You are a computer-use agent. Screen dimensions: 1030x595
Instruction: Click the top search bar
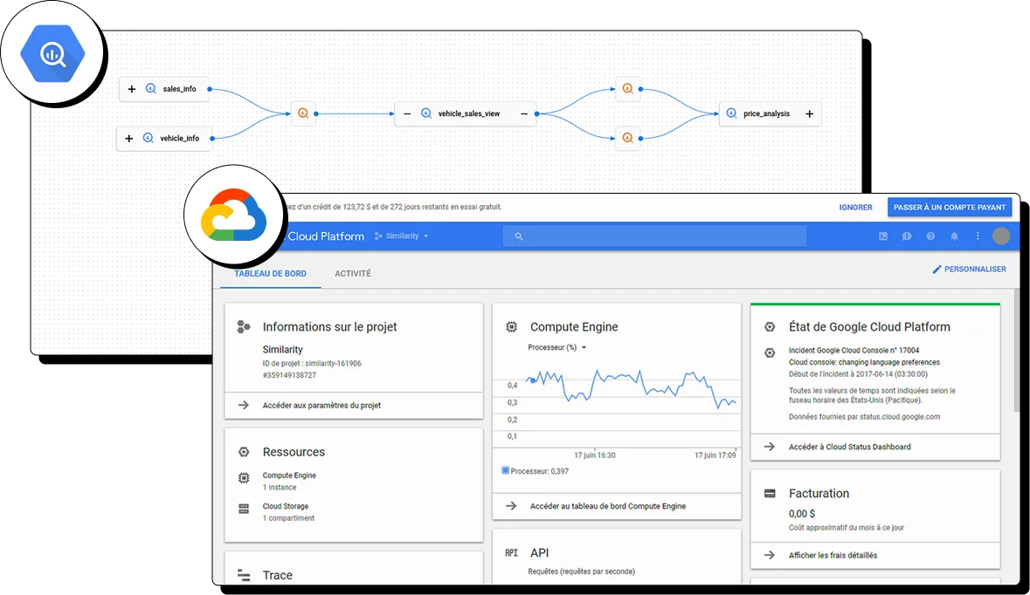pyautogui.click(x=655, y=236)
